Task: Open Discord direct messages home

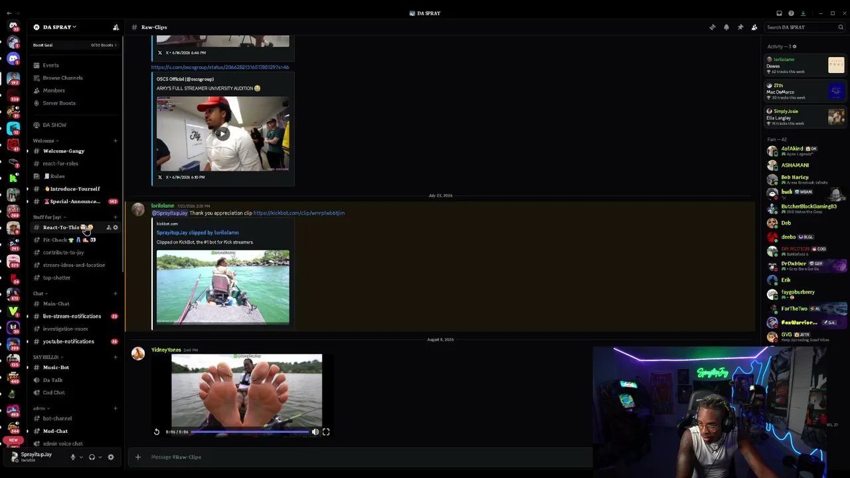Action: pyautogui.click(x=13, y=27)
